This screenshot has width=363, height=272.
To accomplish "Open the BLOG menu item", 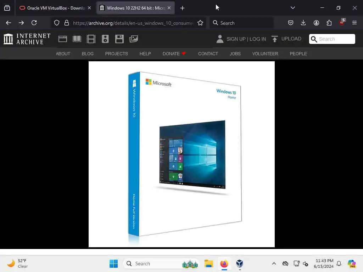I will [x=88, y=54].
